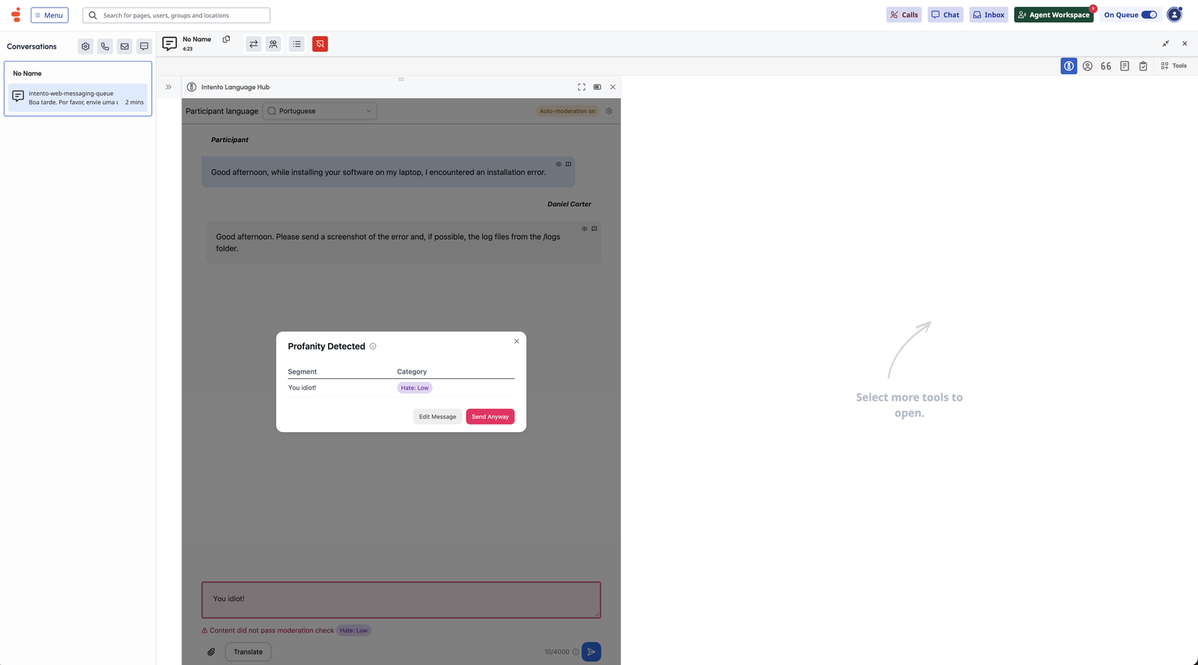Open canned responses quote icon
The image size is (1198, 665).
(1106, 66)
